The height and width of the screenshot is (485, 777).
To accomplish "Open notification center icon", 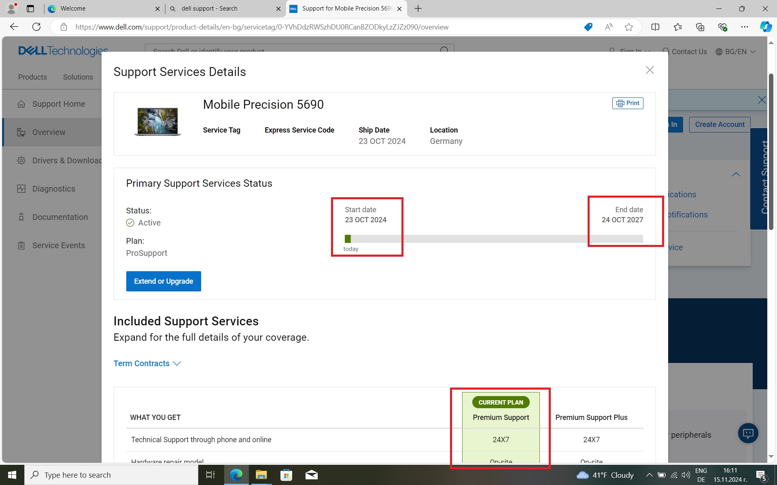I will click(762, 475).
